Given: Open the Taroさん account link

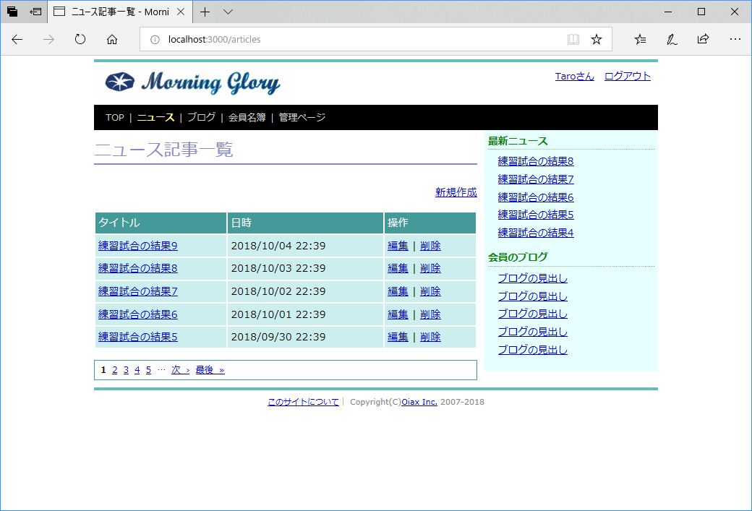Looking at the screenshot, I should click(x=575, y=76).
